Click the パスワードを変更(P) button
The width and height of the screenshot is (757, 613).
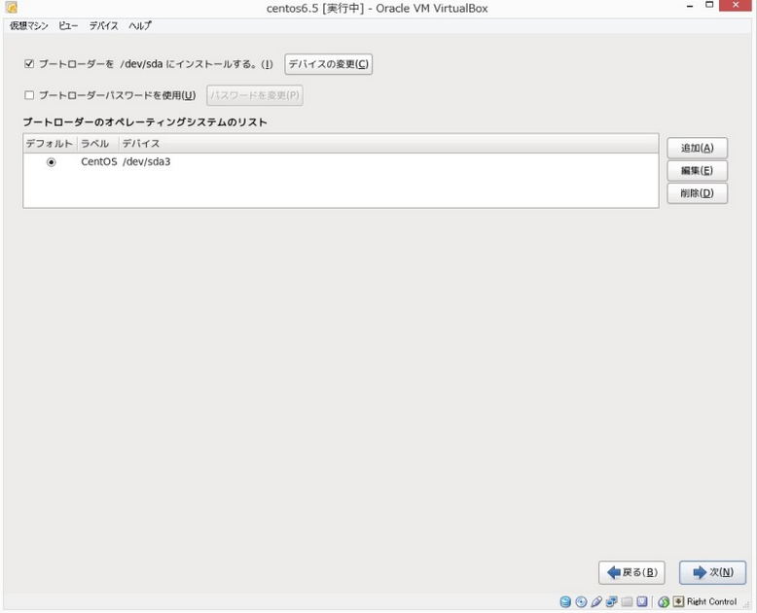click(x=255, y=95)
